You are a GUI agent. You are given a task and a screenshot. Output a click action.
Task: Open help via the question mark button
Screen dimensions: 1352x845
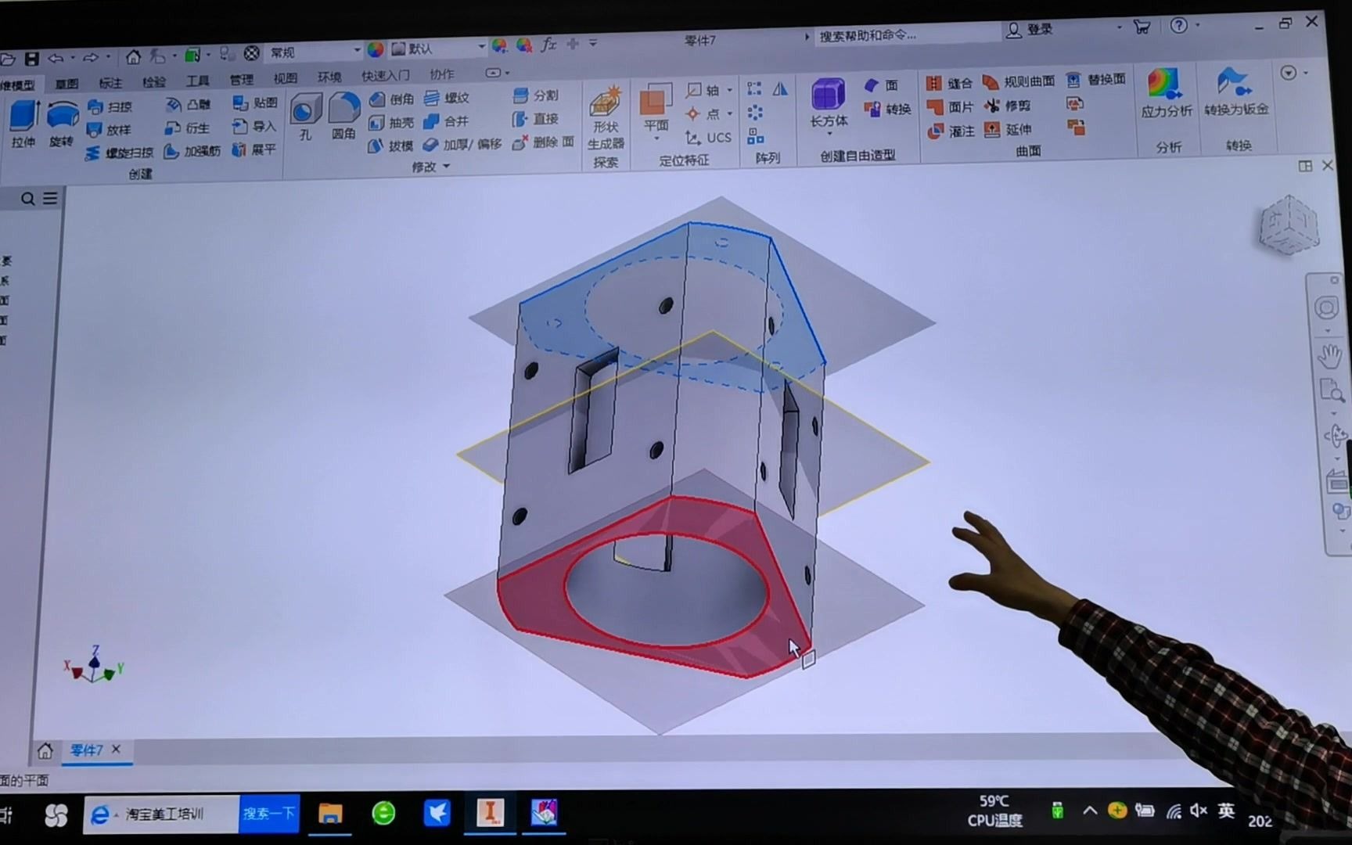point(1178,26)
